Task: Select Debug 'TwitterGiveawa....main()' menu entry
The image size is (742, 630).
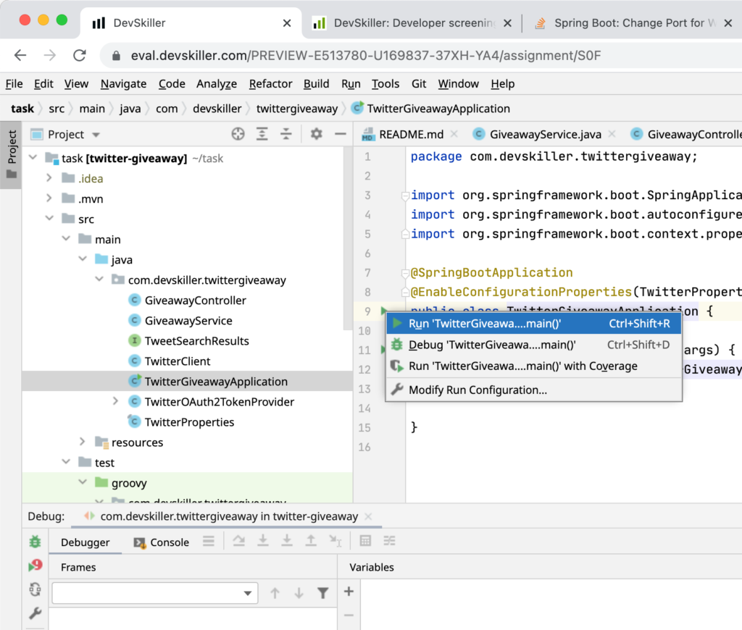Action: [x=491, y=345]
